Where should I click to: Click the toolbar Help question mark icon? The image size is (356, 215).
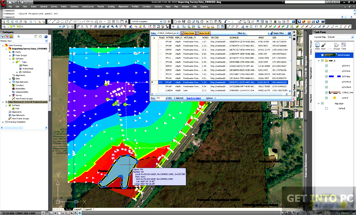[x=293, y=21]
